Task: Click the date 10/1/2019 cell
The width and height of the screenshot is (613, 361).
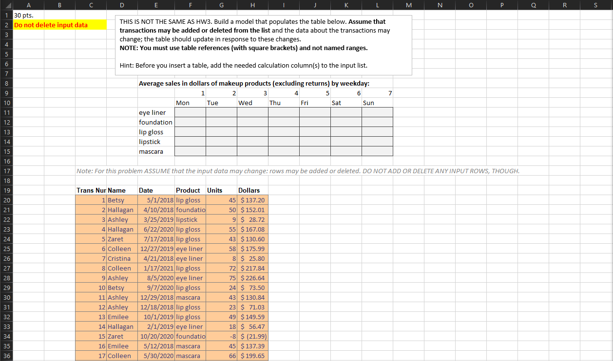Action: [x=156, y=317]
